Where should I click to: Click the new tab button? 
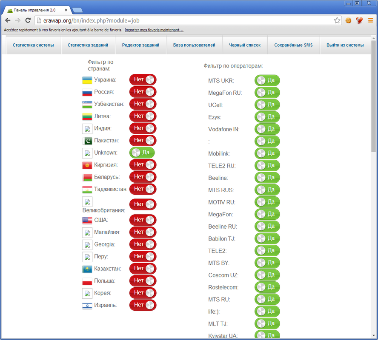coord(77,10)
